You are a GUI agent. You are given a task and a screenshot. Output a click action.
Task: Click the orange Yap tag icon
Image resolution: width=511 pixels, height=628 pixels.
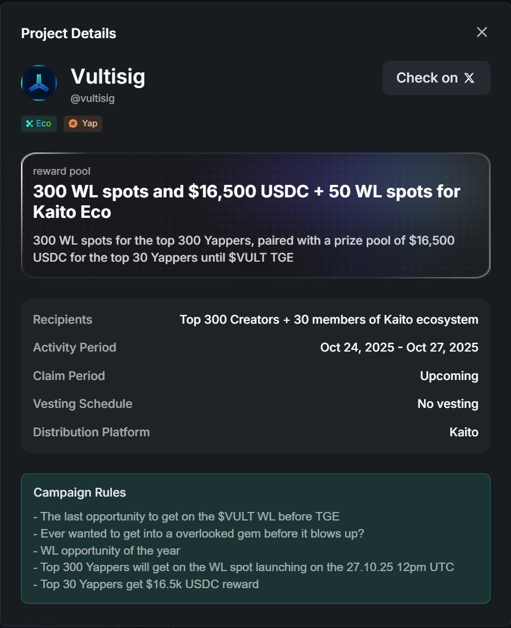coord(73,124)
